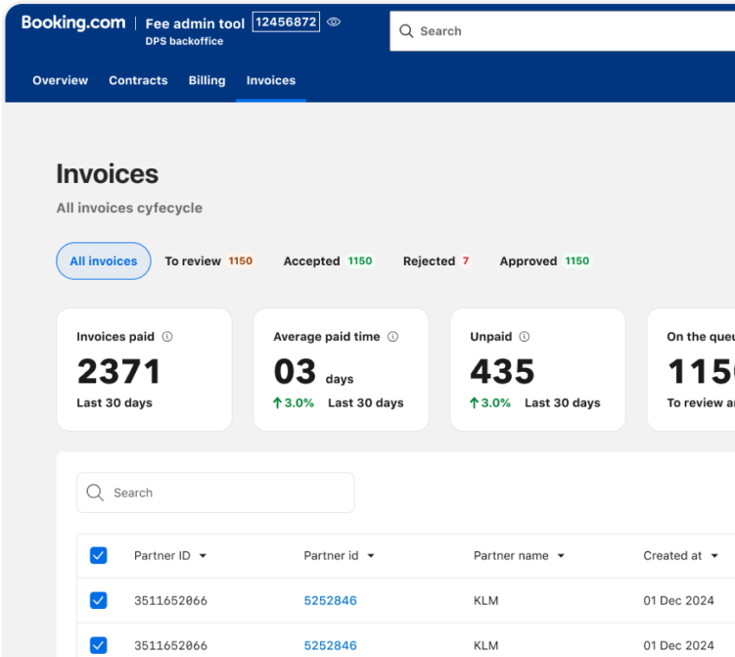Image resolution: width=735 pixels, height=657 pixels.
Task: Click info icon next to Invoices paid
Action: pos(167,337)
